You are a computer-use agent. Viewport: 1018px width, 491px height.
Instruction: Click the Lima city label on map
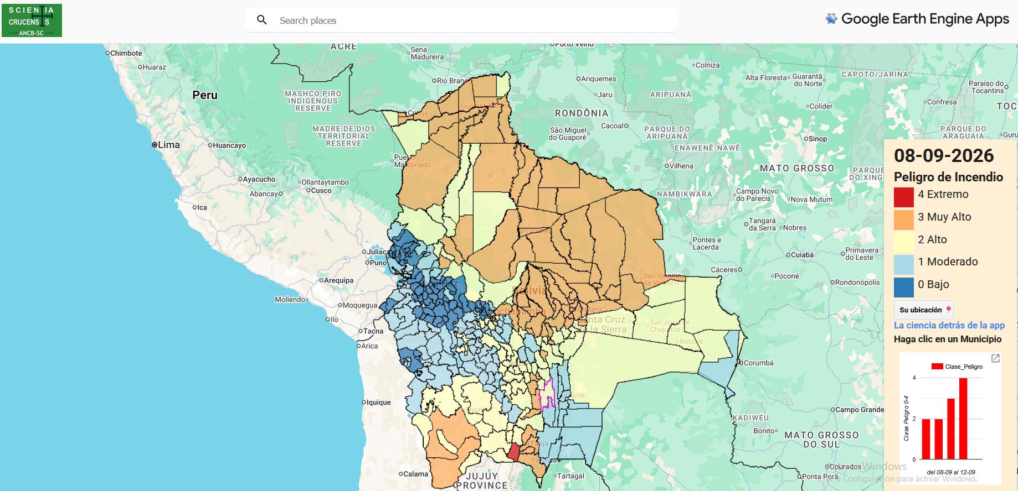[168, 145]
